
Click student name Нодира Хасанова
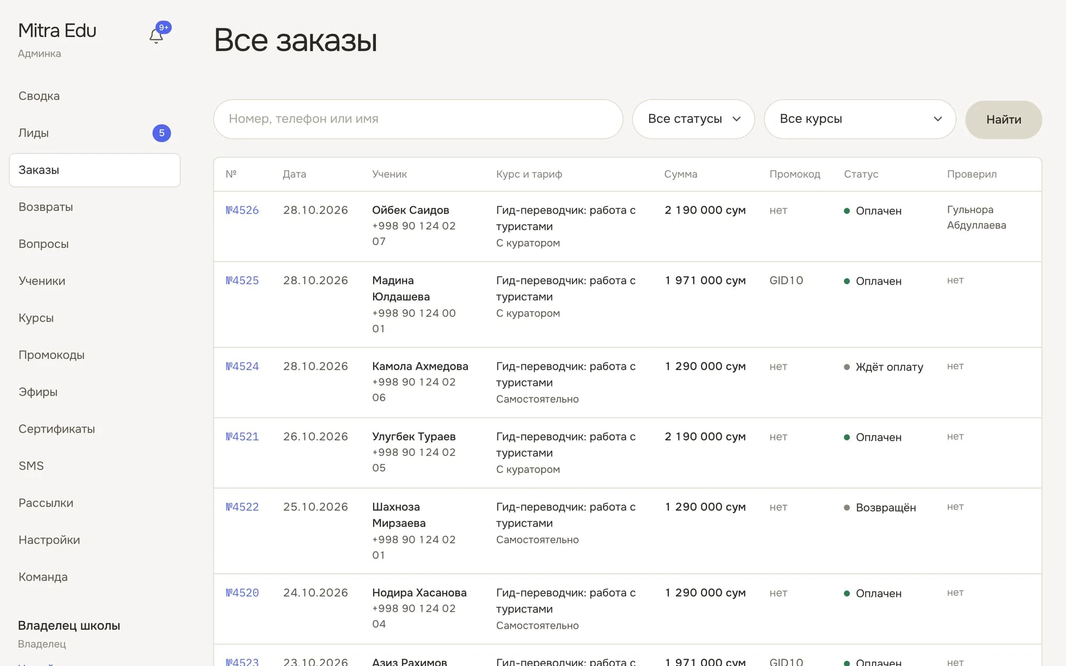419,592
